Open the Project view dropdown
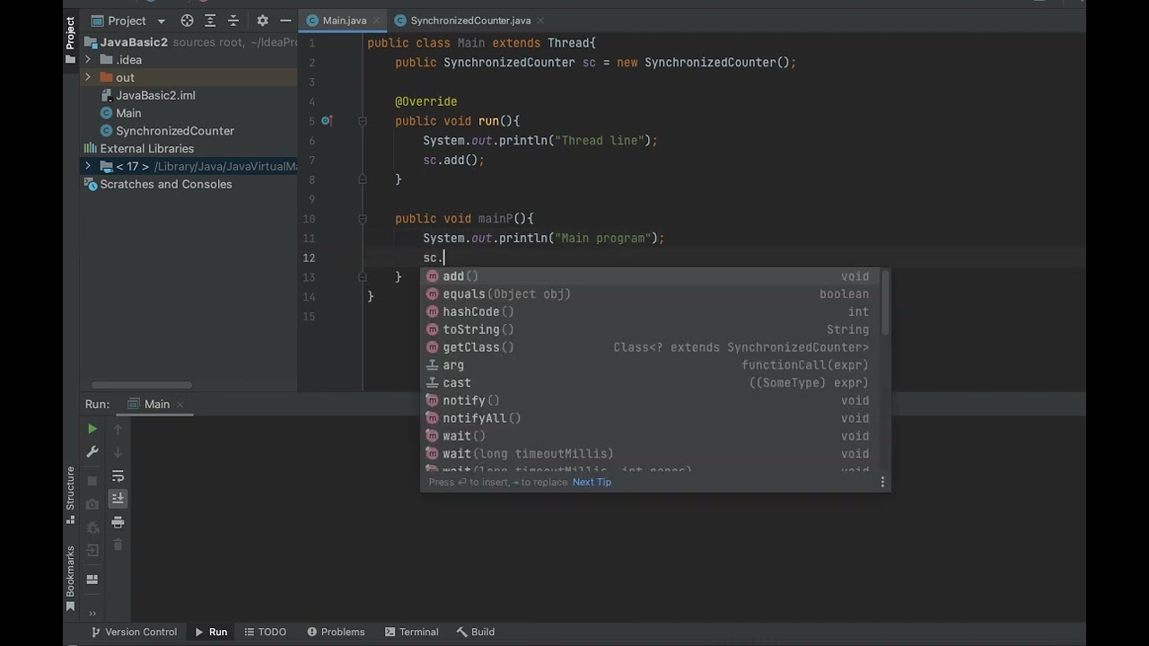Screen dimensions: 1149x646 pyautogui.click(x=161, y=21)
